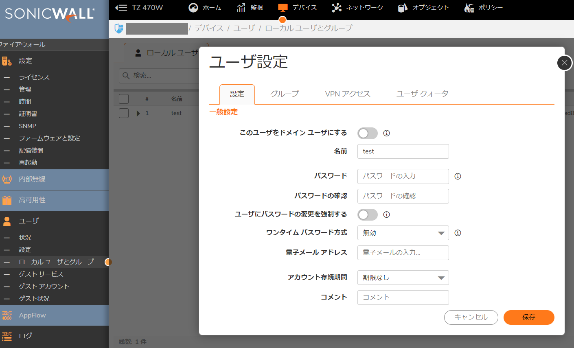The width and height of the screenshot is (574, 348).
Task: Click the 名前 column header
Action: coord(177,99)
